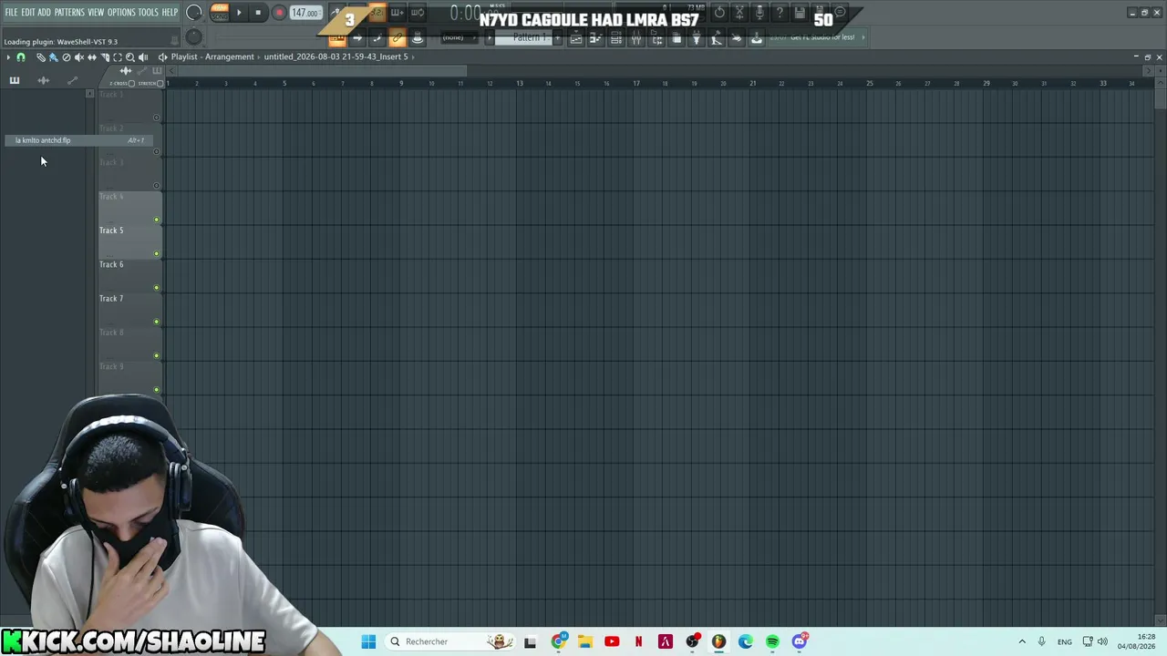Select the Draw pencil tool
This screenshot has height=656, width=1167.
pos(41,56)
